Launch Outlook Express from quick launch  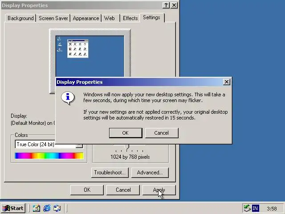click(57, 208)
